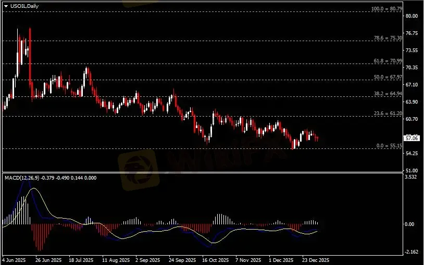
Task: Click the watermark logo in the chart center
Action: [138, 169]
